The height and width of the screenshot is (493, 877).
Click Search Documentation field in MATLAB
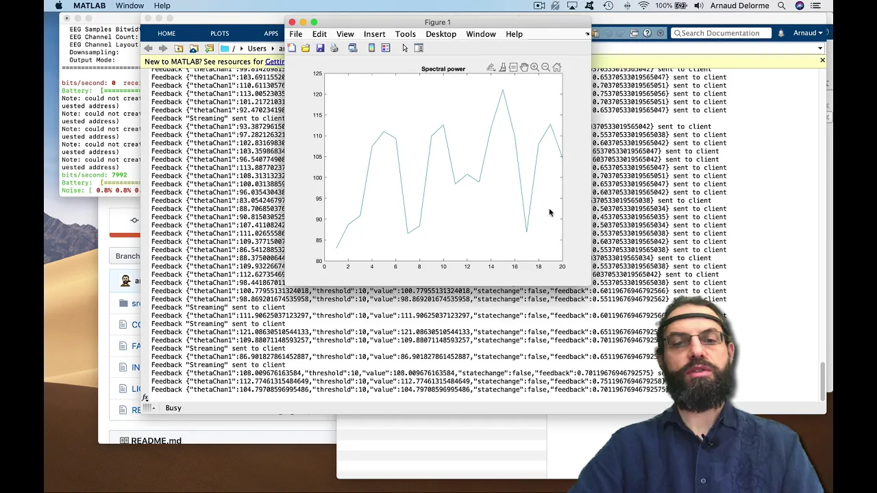(721, 33)
